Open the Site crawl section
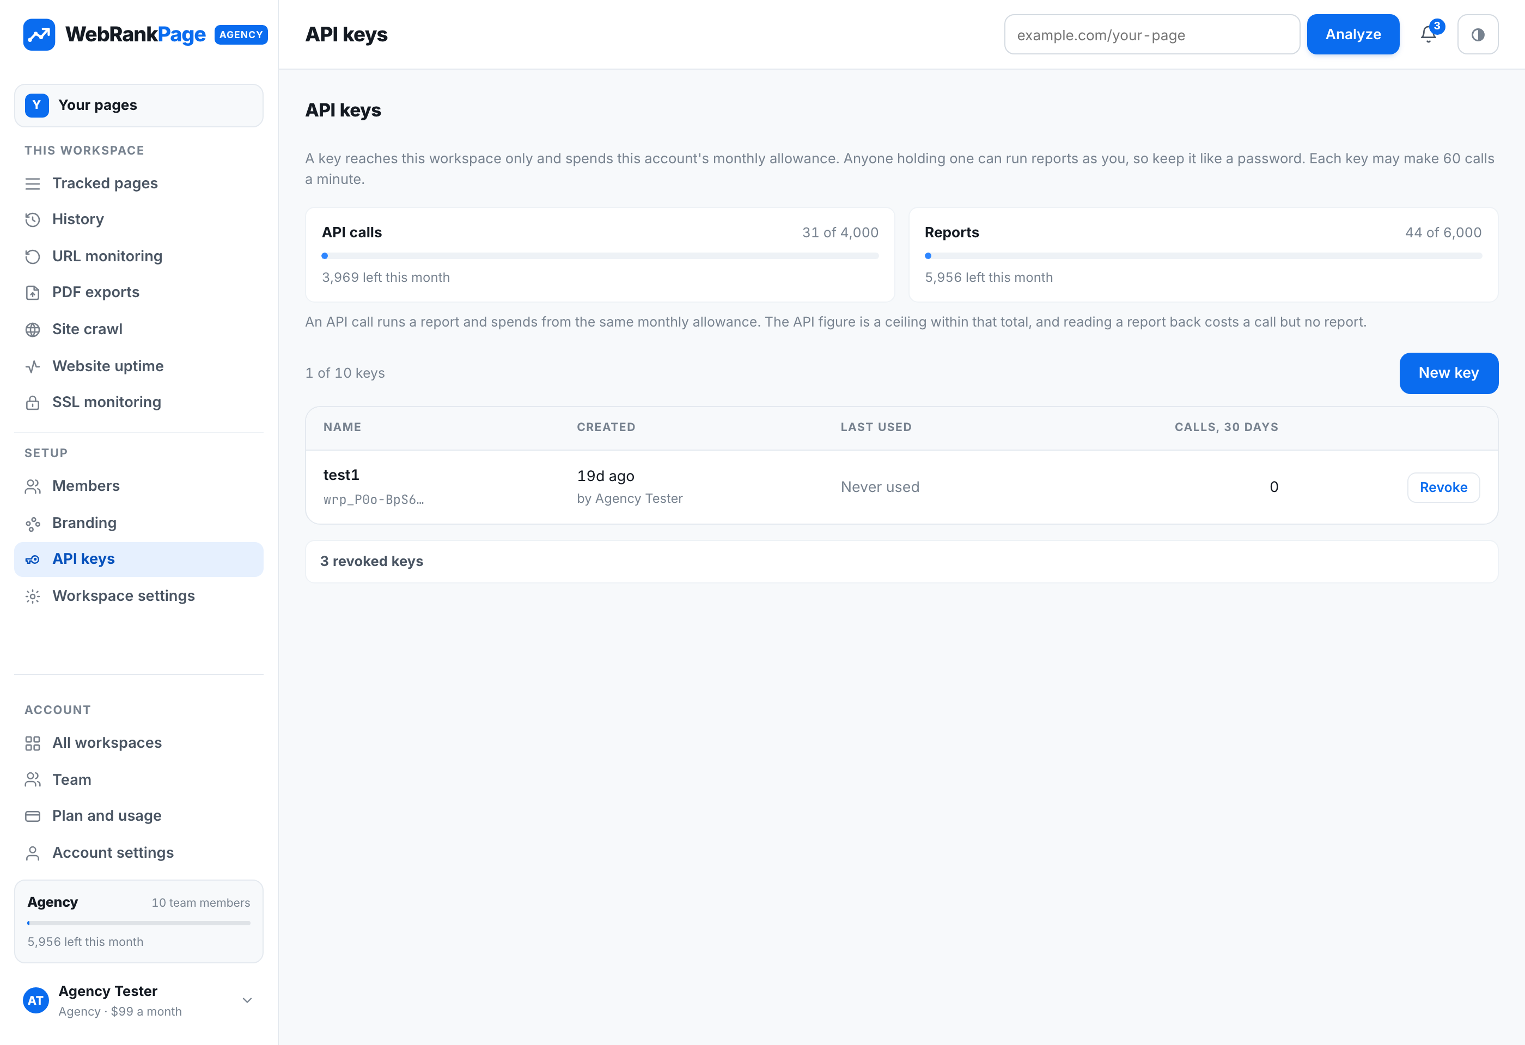Screen dimensions: 1525x1045 tap(138, 329)
